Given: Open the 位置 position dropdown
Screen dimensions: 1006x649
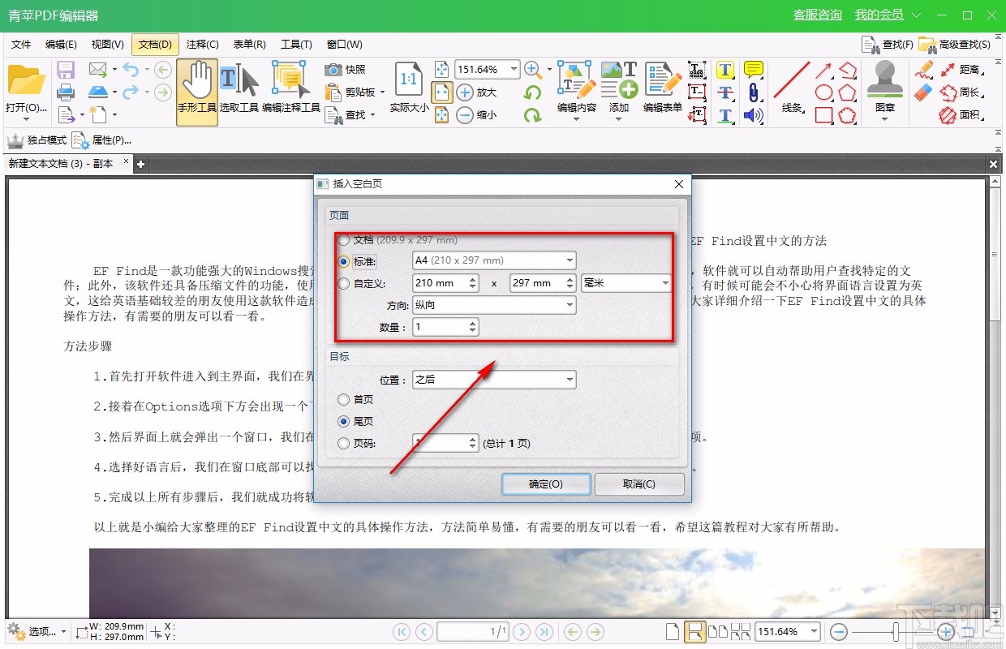Looking at the screenshot, I should pos(571,379).
